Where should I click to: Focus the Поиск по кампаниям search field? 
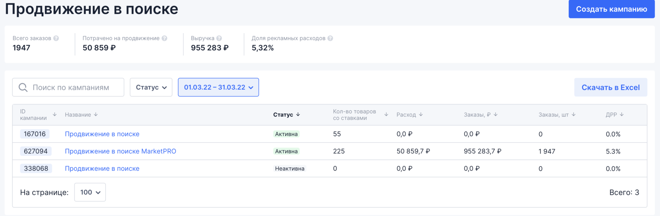[75, 87]
